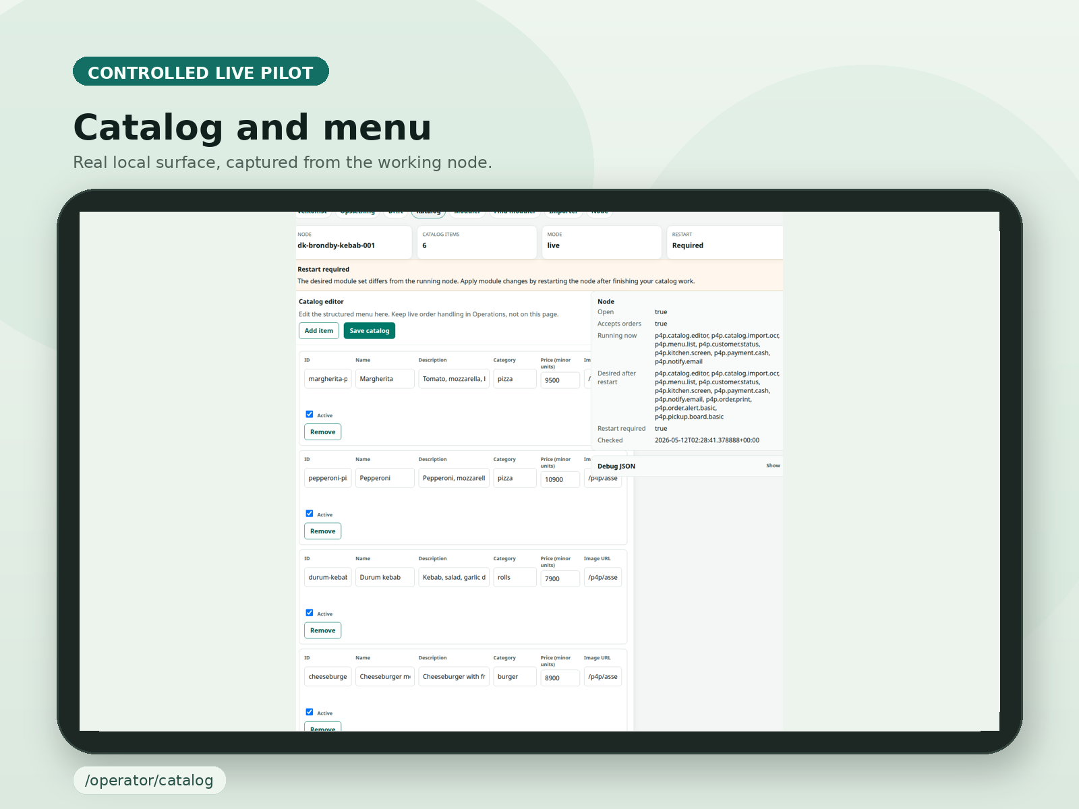This screenshot has height=809, width=1079.
Task: Edit the burger category field
Action: (x=515, y=676)
